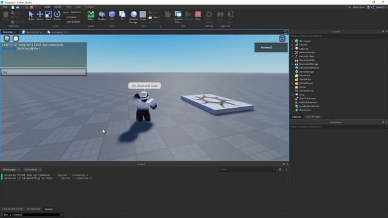Screen dimensions: 388x218
Task: Click the red stop icon in the quick access bar
Action: pyautogui.click(x=32, y=7)
